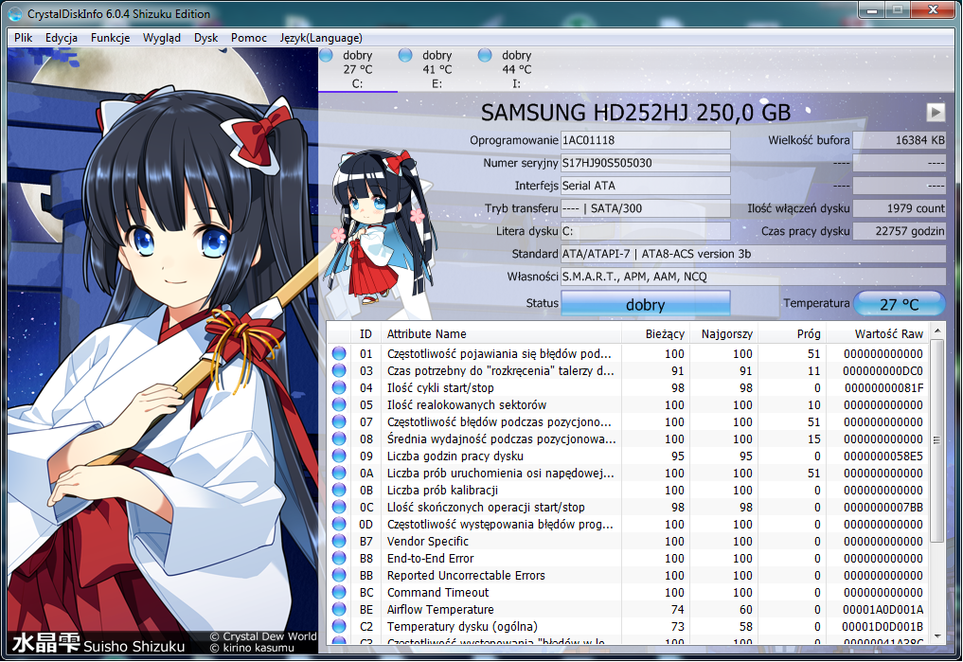Screen dimensions: 963x662
Task: Click status orb of attribute 01
Action: click(339, 353)
